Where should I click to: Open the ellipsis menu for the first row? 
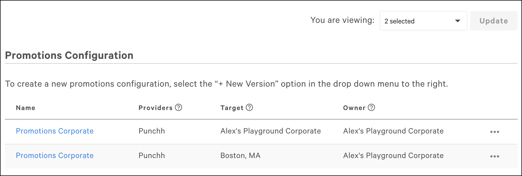494,132
